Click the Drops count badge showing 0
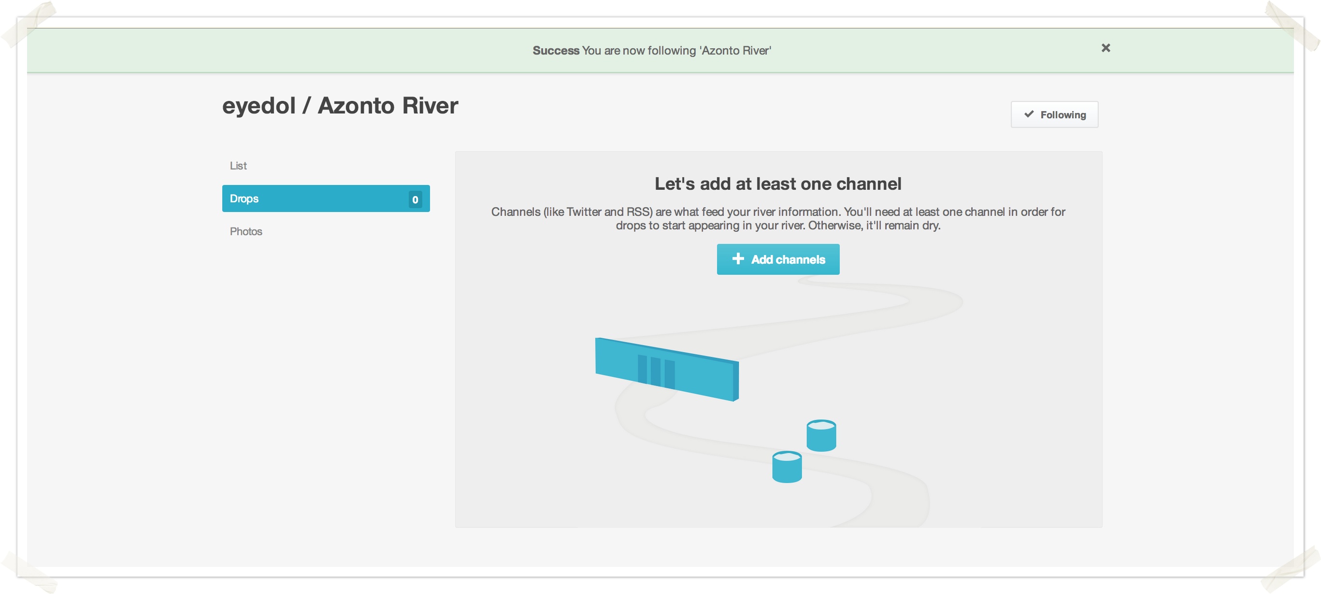 (x=415, y=199)
